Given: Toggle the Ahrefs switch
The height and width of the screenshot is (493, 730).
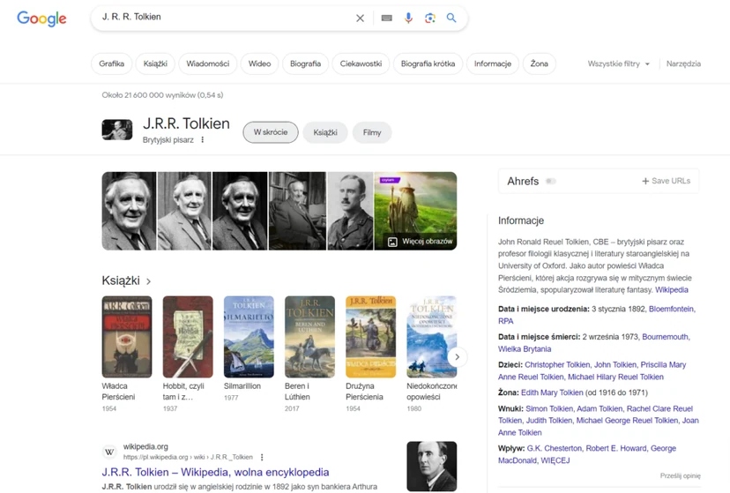Looking at the screenshot, I should 551,181.
